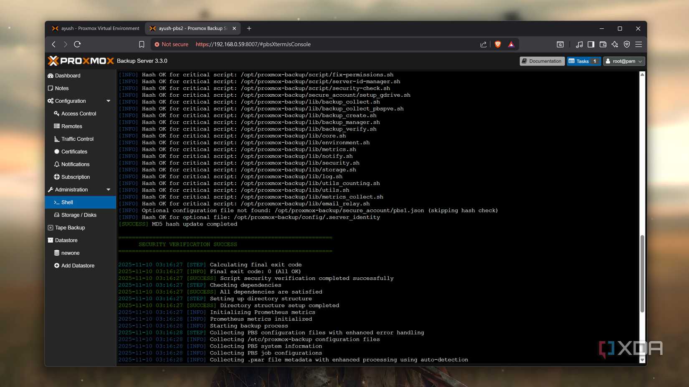Open the Brave Wallet icon

[x=603, y=44]
